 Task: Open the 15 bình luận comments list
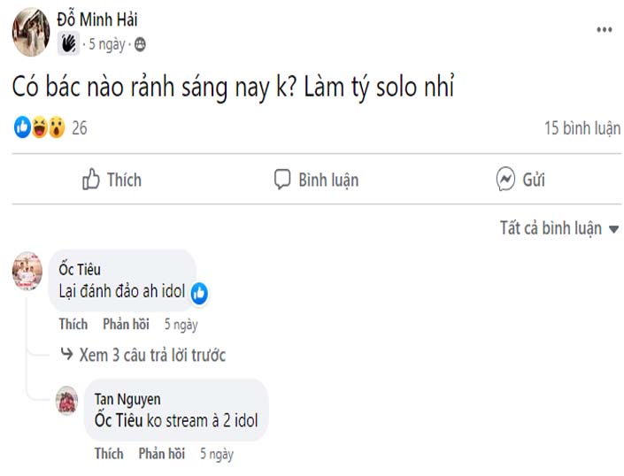(582, 128)
